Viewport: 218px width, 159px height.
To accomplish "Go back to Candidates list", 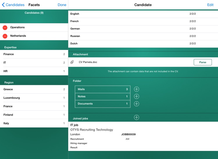I will click(x=13, y=5).
